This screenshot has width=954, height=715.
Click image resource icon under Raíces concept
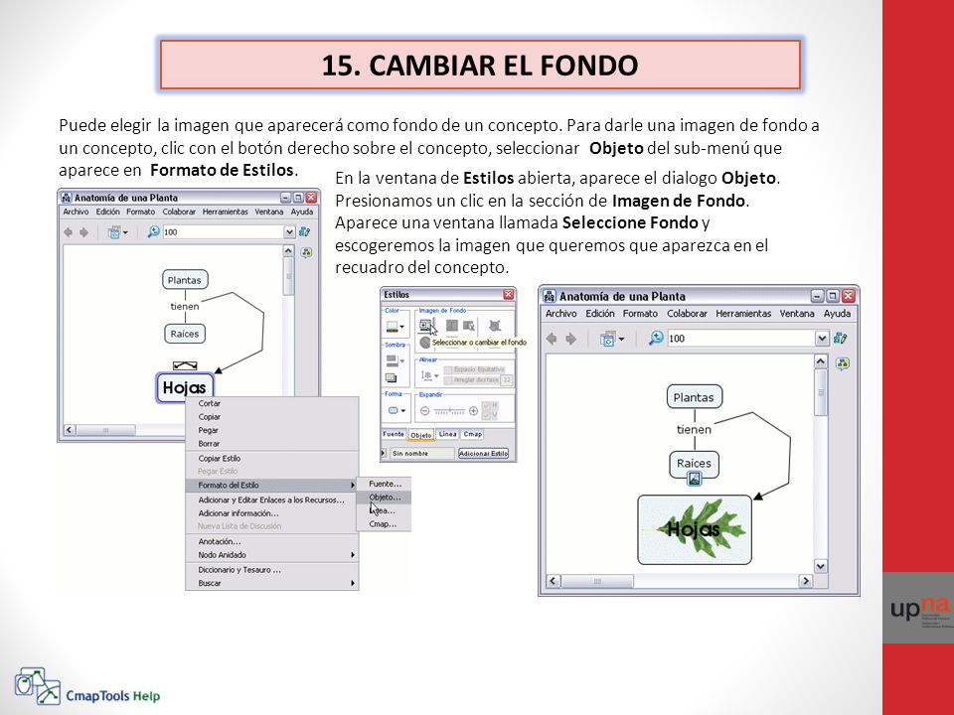[694, 479]
